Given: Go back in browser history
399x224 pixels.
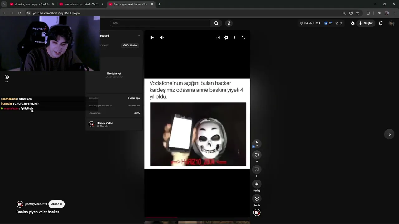Looking at the screenshot, I should pos(5,13).
